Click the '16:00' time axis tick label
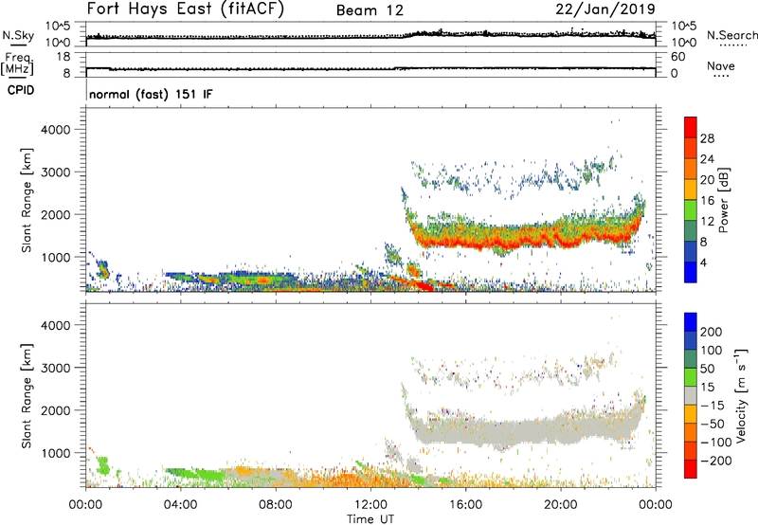Image resolution: width=758 pixels, height=525 pixels. click(465, 505)
